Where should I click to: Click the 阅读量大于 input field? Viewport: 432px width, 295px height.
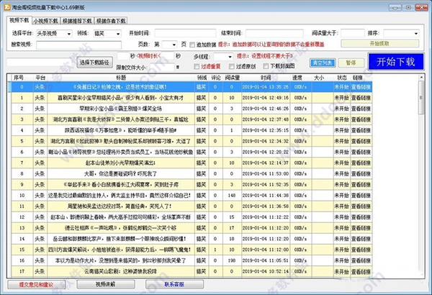coord(352,33)
